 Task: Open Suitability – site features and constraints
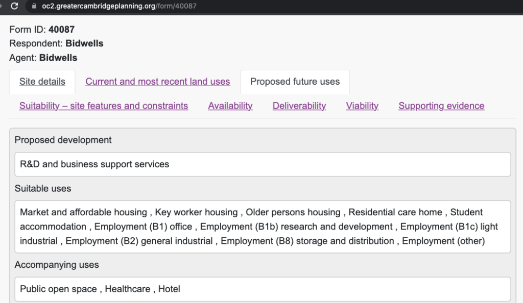pos(104,106)
